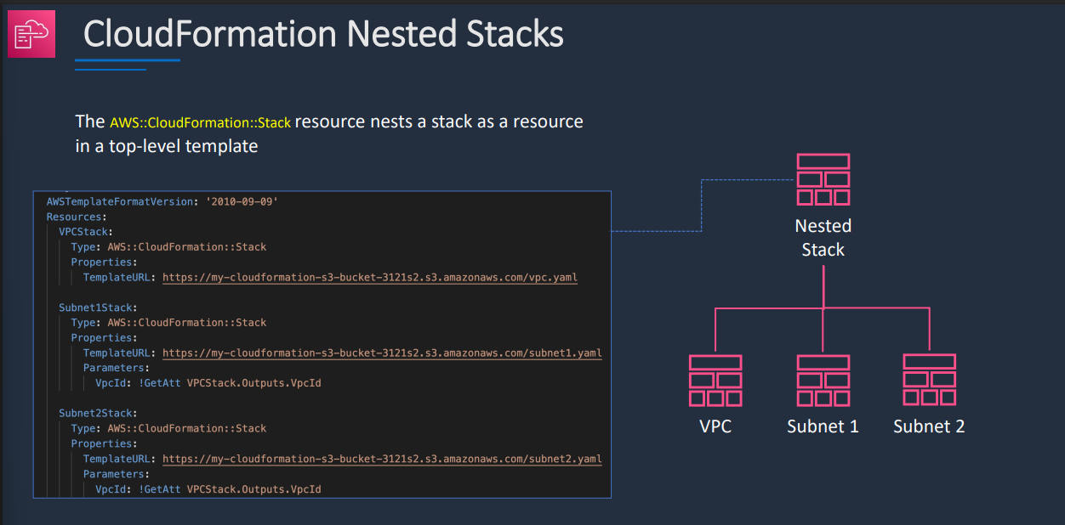Click the top Nested Stack icon
The width and height of the screenshot is (1065, 525).
[x=823, y=179]
